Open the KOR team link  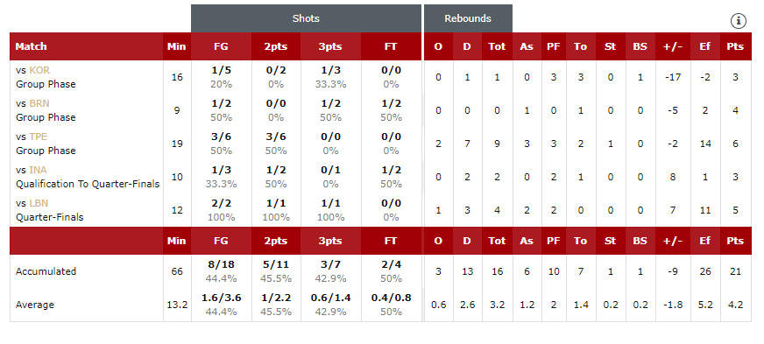(x=39, y=70)
